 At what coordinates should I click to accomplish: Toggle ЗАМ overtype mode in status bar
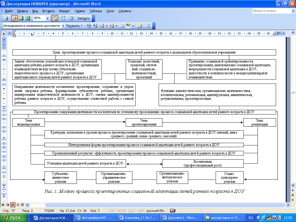pos(141,211)
